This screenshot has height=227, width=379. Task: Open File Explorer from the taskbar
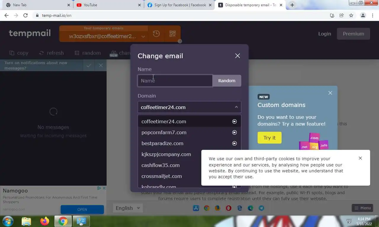click(26, 221)
